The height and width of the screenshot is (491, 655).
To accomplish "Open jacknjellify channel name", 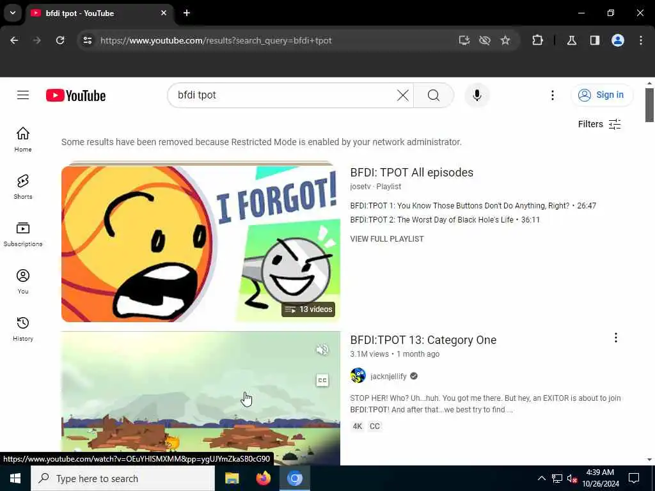I will point(388,376).
